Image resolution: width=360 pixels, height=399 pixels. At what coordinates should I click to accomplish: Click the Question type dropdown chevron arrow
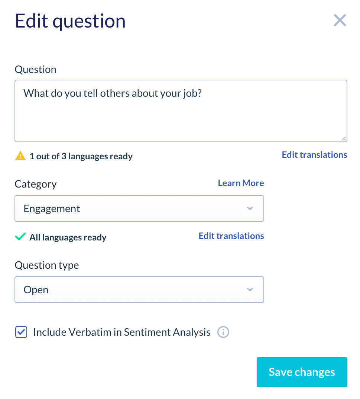coord(250,290)
